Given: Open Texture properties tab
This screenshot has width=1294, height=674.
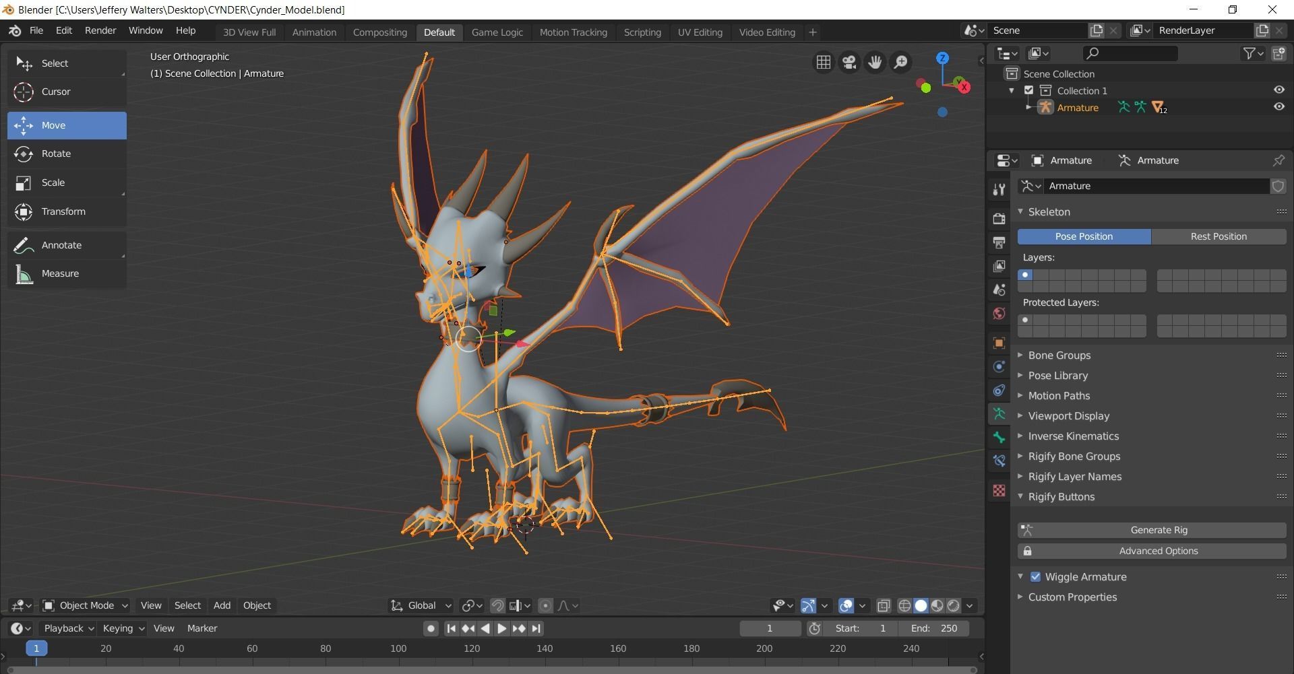Looking at the screenshot, I should pos(999,491).
